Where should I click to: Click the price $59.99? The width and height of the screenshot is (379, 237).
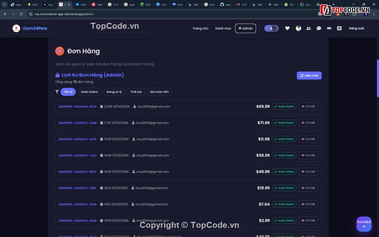[263, 155]
